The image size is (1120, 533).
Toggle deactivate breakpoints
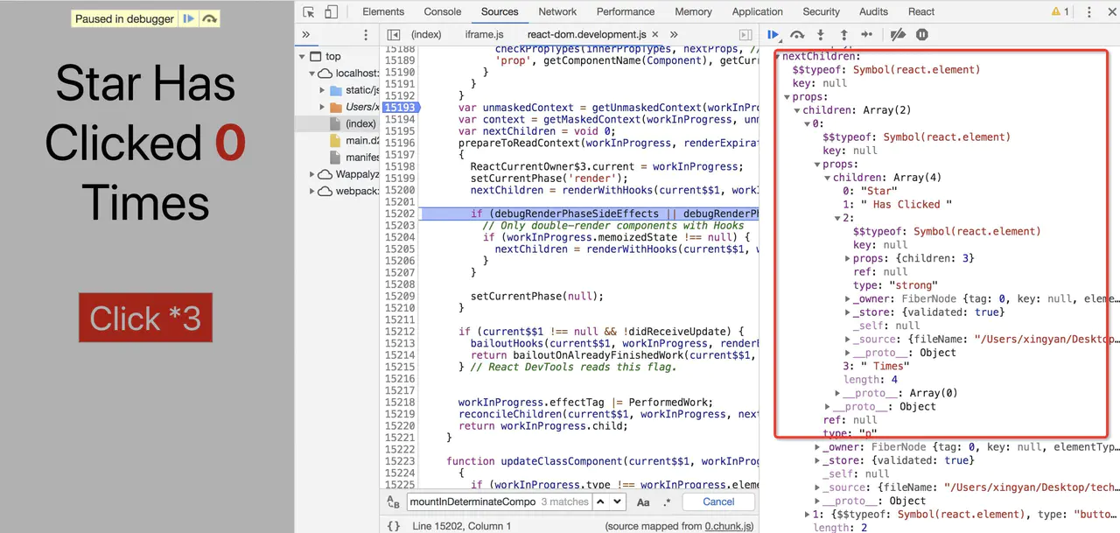(x=898, y=34)
